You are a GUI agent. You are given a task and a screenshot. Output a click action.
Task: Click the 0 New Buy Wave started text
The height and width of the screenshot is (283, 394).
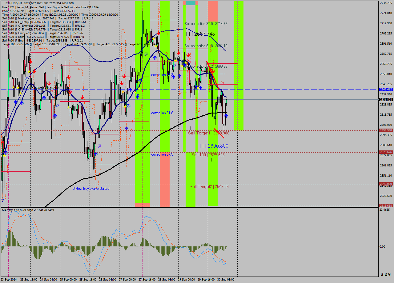click(x=91, y=189)
